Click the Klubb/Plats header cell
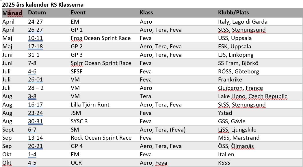 pyautogui.click(x=233, y=12)
